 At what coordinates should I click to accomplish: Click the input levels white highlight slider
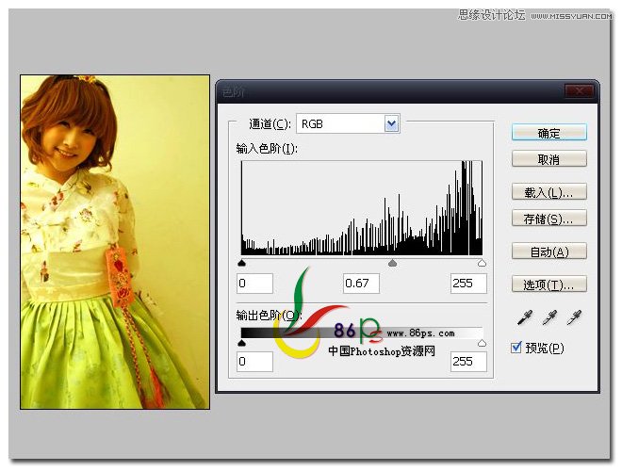pyautogui.click(x=482, y=263)
